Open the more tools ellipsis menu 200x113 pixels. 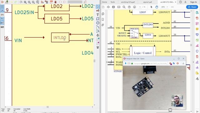click(172, 7)
